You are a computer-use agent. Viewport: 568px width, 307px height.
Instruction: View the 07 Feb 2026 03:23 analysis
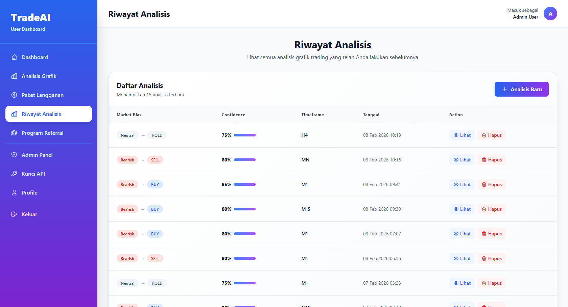(462, 283)
